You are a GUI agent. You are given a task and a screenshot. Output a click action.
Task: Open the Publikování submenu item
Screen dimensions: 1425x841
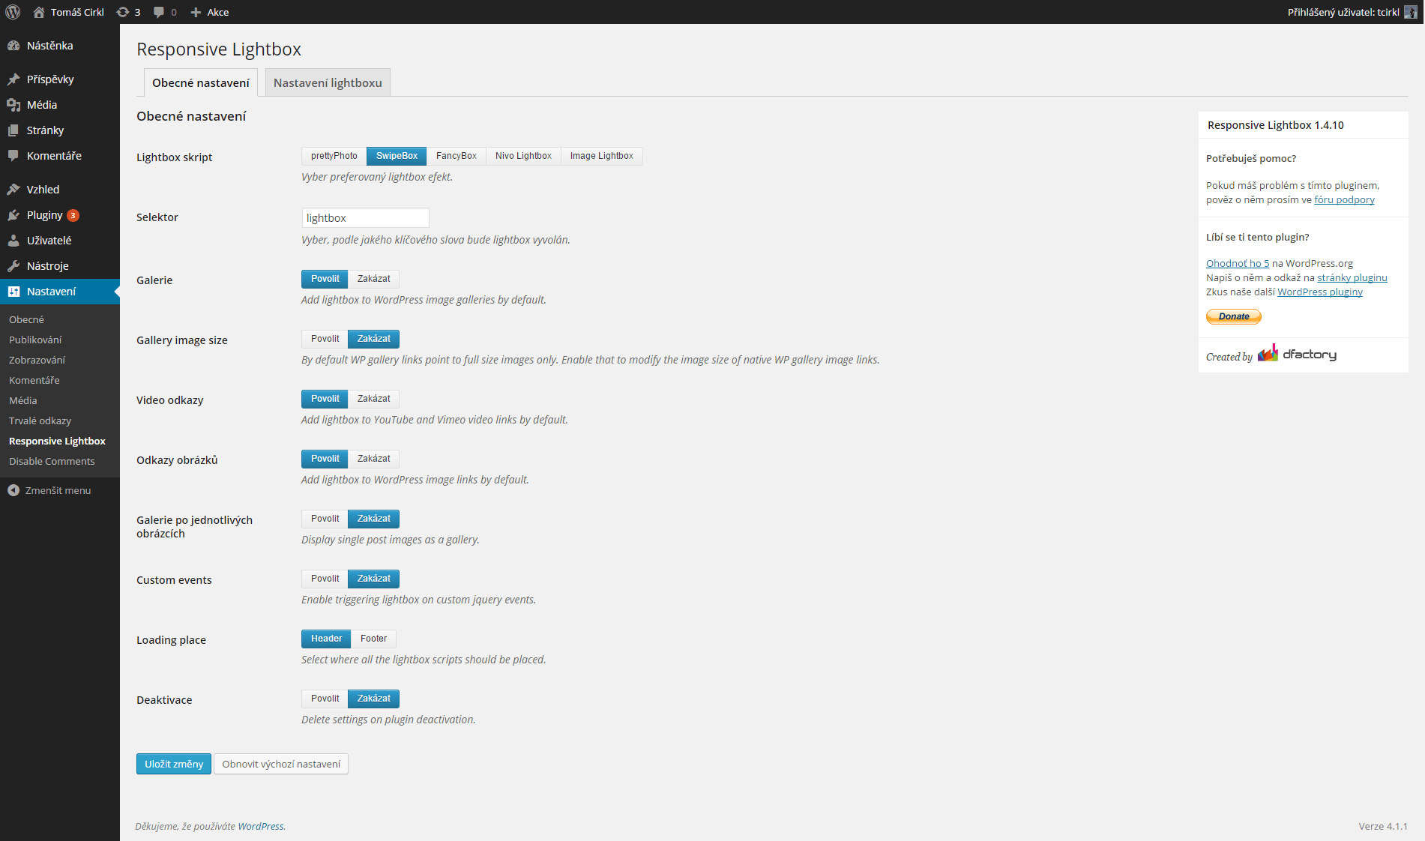click(35, 340)
